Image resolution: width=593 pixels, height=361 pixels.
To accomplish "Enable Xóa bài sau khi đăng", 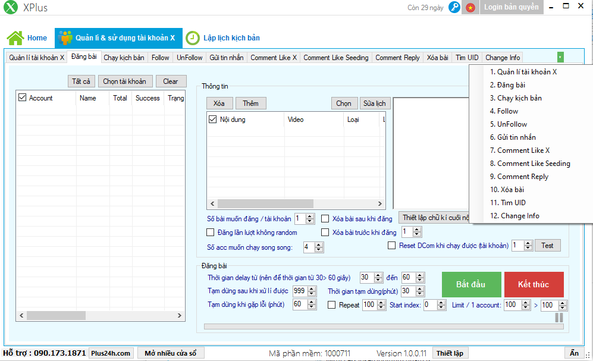I will click(x=325, y=218).
